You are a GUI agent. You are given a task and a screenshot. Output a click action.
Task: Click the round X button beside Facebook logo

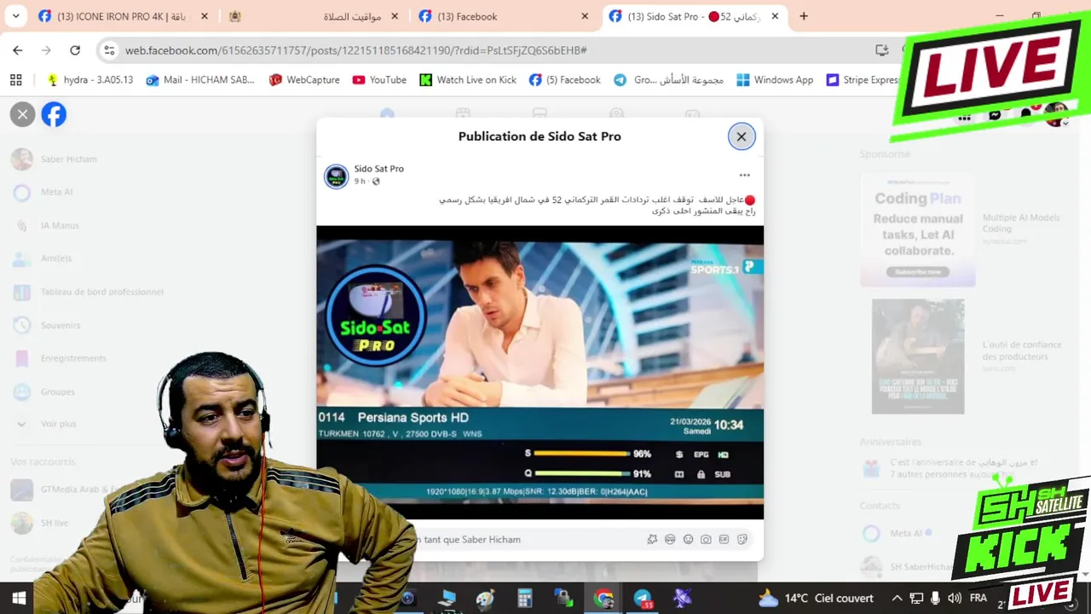(x=23, y=114)
